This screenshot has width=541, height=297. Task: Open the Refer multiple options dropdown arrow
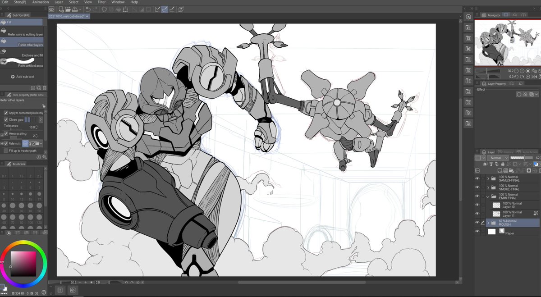pos(41,143)
